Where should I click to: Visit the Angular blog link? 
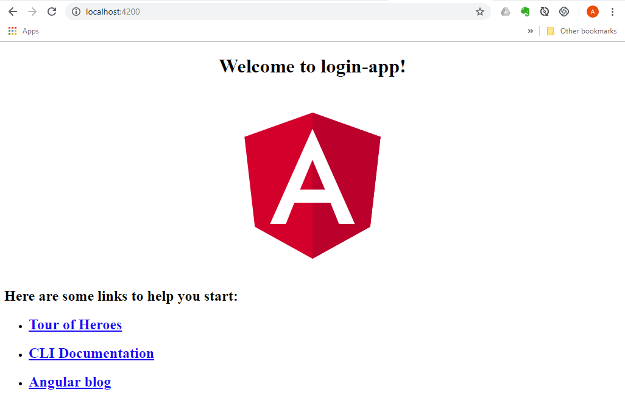coord(69,382)
